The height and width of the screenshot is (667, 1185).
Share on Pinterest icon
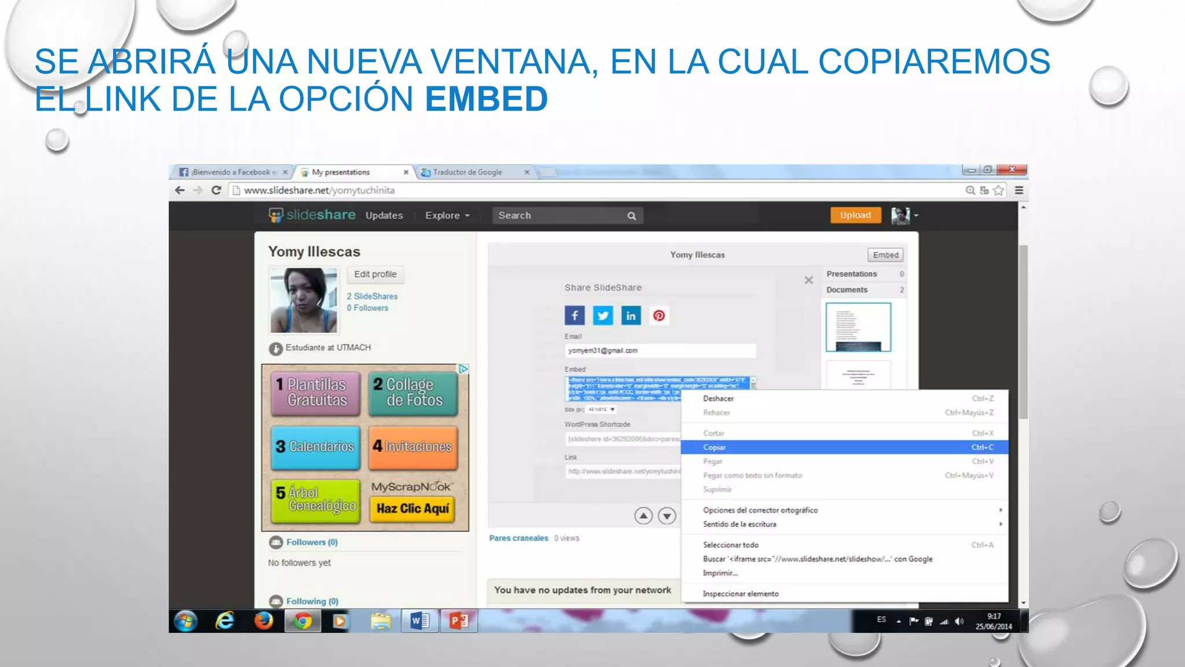(x=659, y=316)
